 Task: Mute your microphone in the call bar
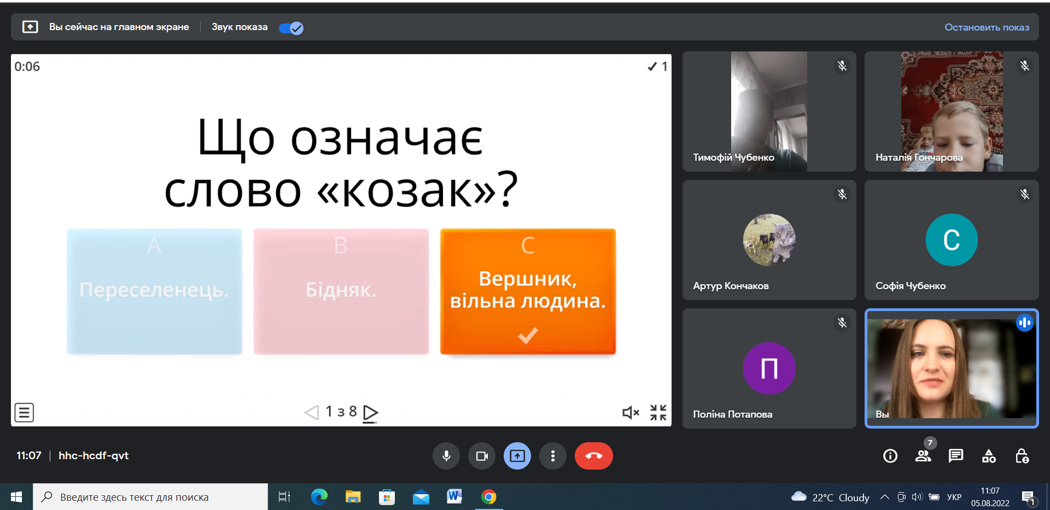pos(446,456)
